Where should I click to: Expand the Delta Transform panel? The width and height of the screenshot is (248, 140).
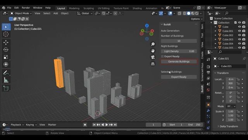[218, 126]
